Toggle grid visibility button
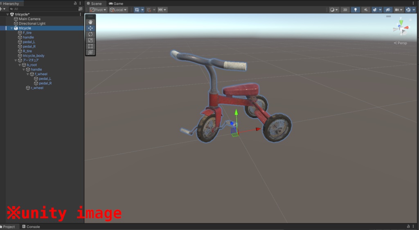Image resolution: width=419 pixels, height=230 pixels. pos(137,9)
